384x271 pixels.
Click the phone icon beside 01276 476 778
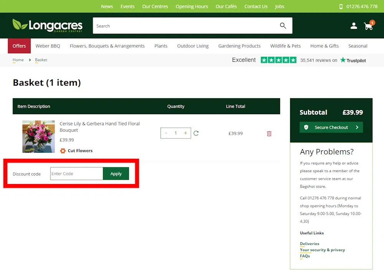[x=341, y=7]
